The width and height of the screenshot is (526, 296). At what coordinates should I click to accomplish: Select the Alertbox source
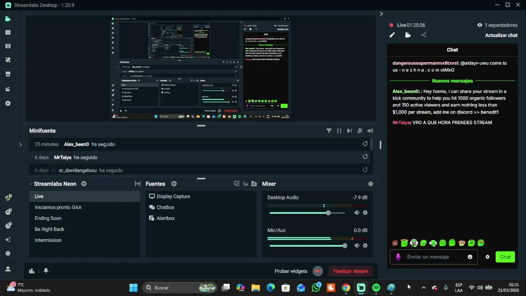tap(201, 218)
